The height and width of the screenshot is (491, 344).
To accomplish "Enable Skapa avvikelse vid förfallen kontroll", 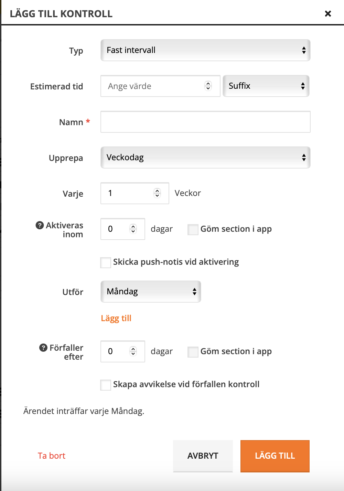I will [x=106, y=385].
